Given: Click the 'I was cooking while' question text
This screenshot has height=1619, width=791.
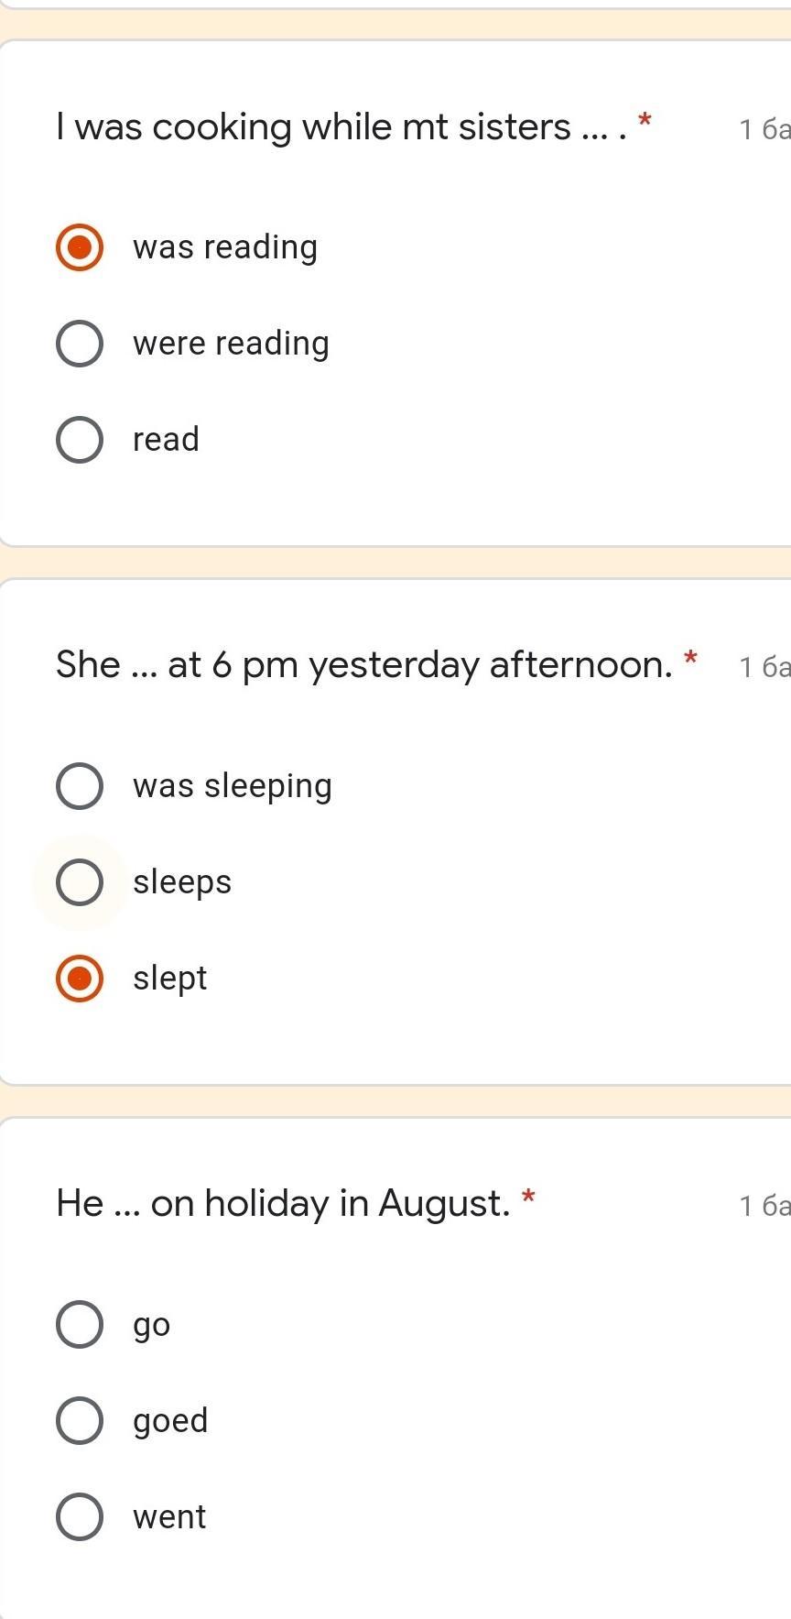Looking at the screenshot, I should [x=341, y=126].
